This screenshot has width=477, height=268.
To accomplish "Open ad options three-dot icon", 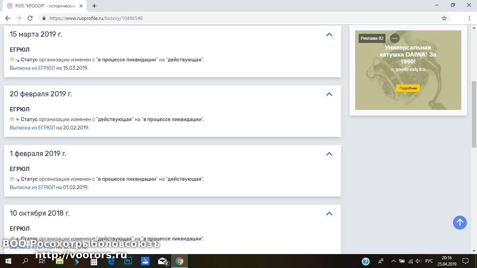I will point(395,38).
